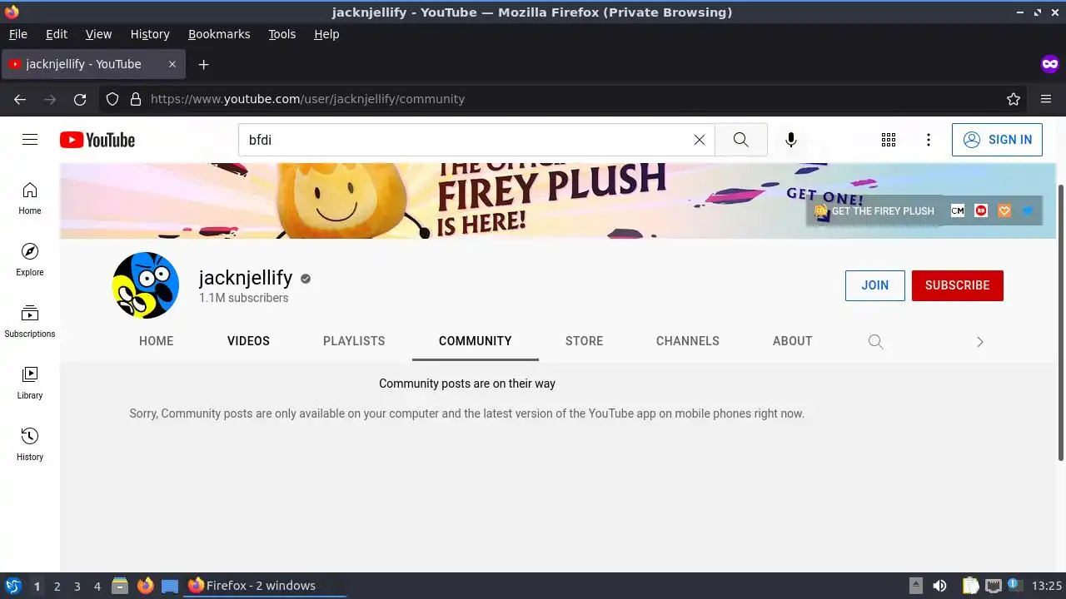The height and width of the screenshot is (599, 1066).
Task: Open the Tools menu
Action: click(x=282, y=34)
